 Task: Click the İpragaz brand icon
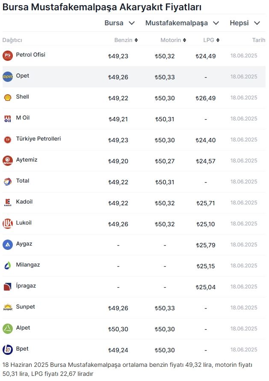click(x=8, y=286)
